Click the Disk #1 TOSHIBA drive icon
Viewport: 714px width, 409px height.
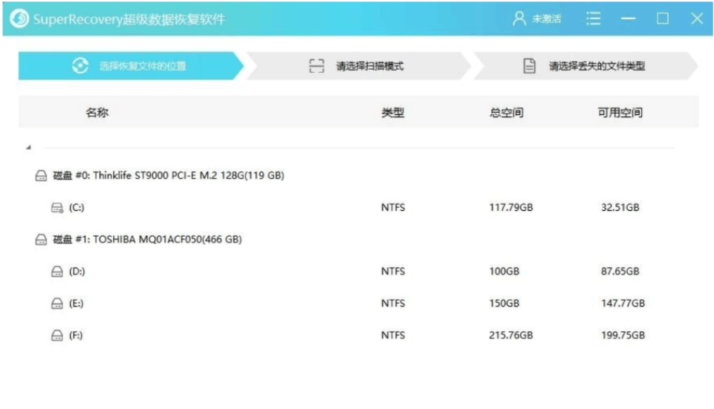pos(41,240)
